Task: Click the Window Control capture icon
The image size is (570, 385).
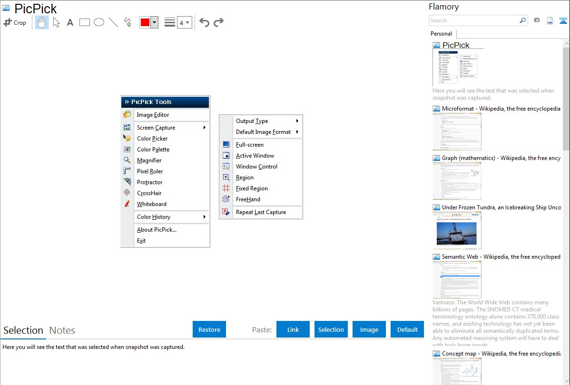Action: click(226, 166)
